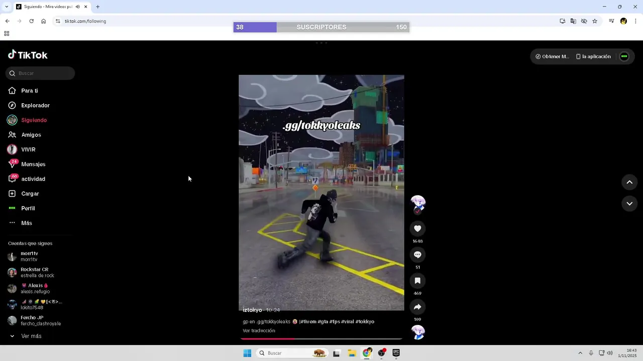The width and height of the screenshot is (643, 361).
Task: Click the 'la aplicación' button
Action: click(x=593, y=57)
